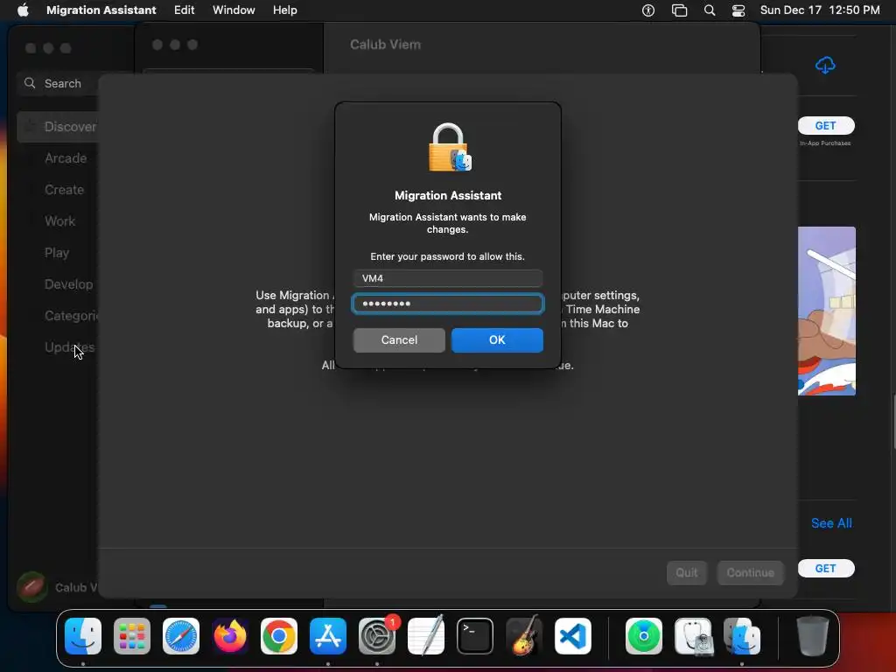Click the Migration Assistant lock icon
Image resolution: width=896 pixels, height=672 pixels.
(x=449, y=147)
